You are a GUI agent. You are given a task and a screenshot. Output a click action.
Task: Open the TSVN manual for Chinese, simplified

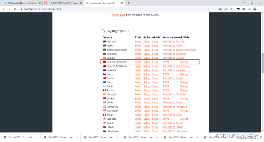pos(166,62)
